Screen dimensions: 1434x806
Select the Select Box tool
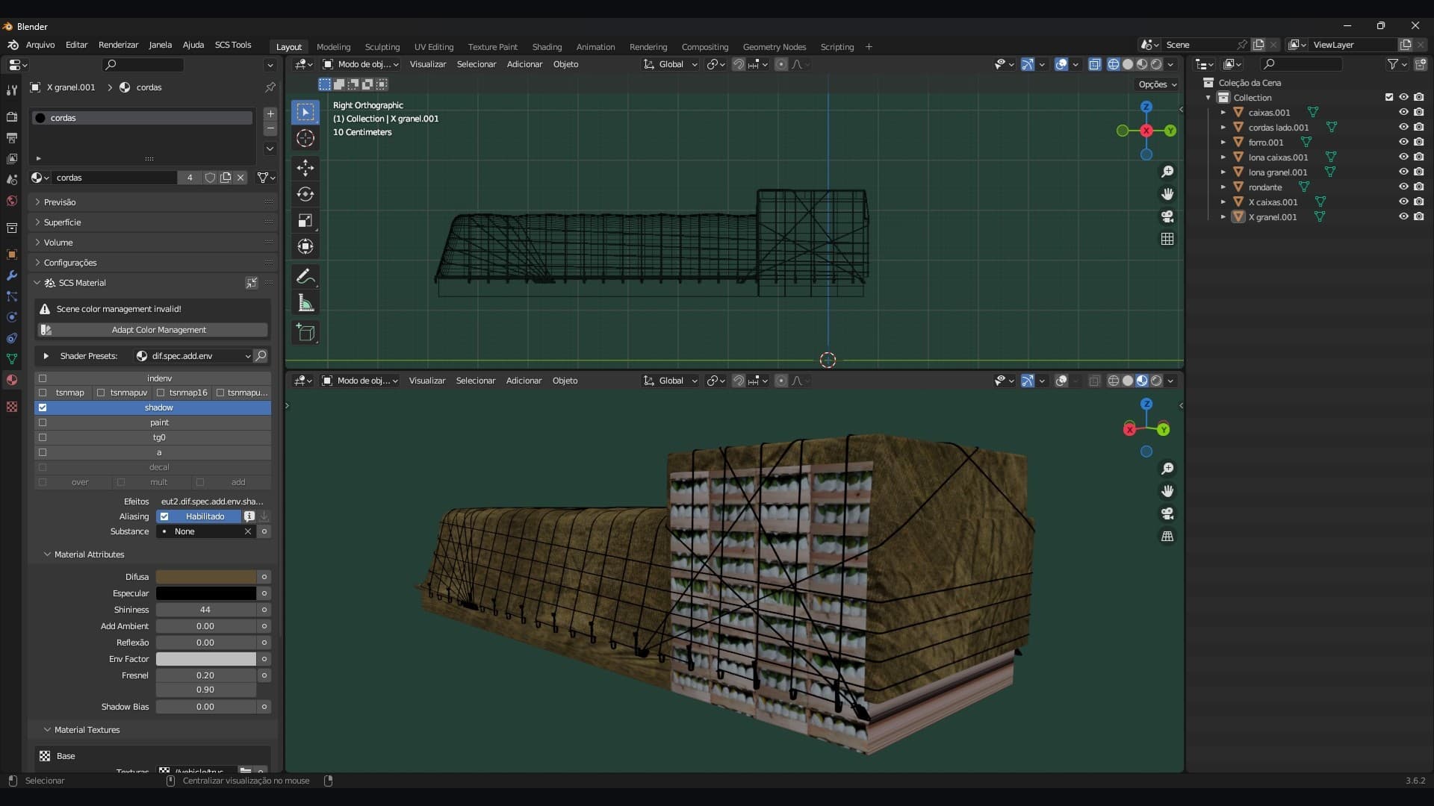click(305, 112)
